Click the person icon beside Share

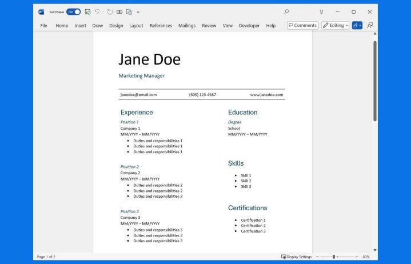[x=370, y=25]
